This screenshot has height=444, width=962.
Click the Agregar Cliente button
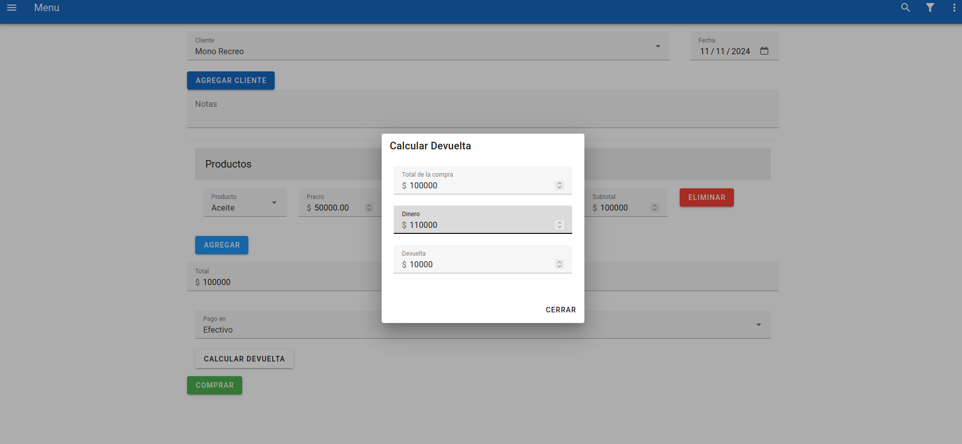pos(231,80)
